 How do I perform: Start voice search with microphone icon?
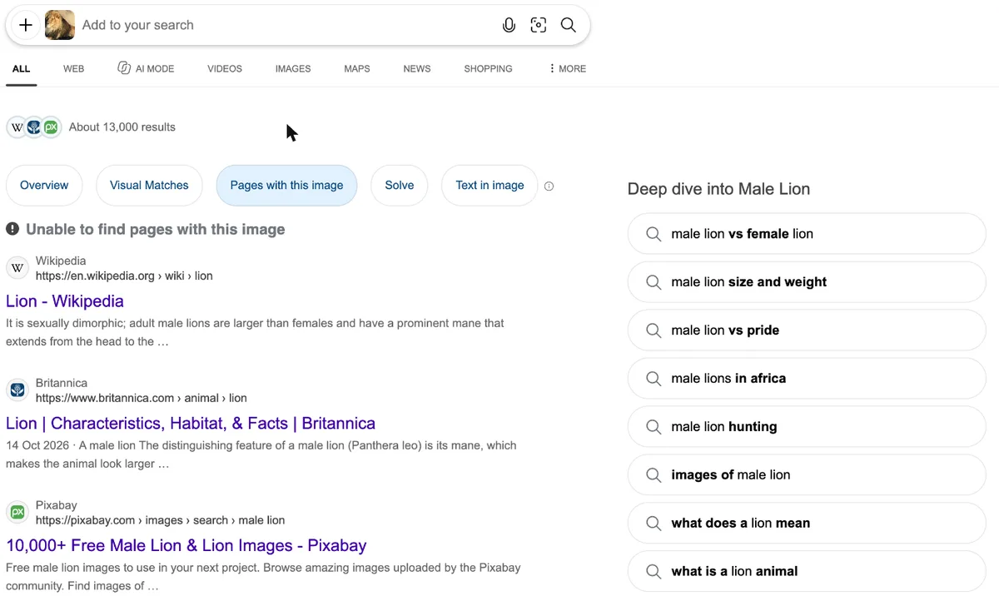pyautogui.click(x=509, y=25)
